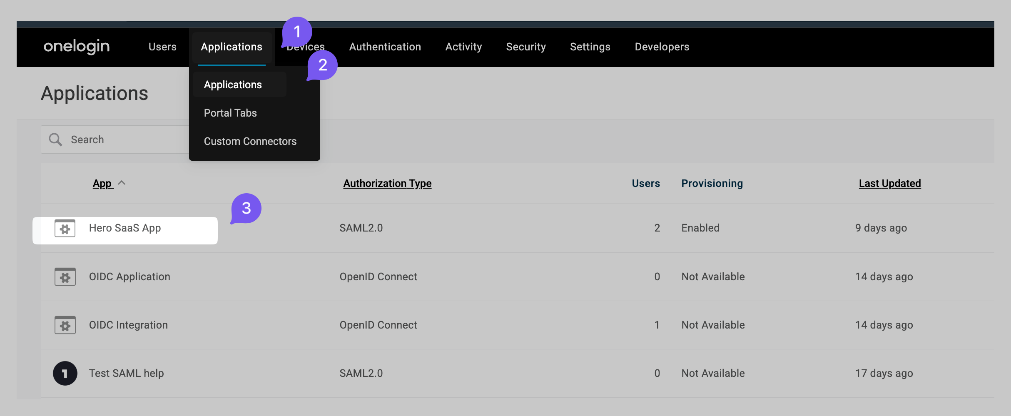Select Custom Connectors from the dropdown menu
1011x416 pixels.
tap(250, 141)
